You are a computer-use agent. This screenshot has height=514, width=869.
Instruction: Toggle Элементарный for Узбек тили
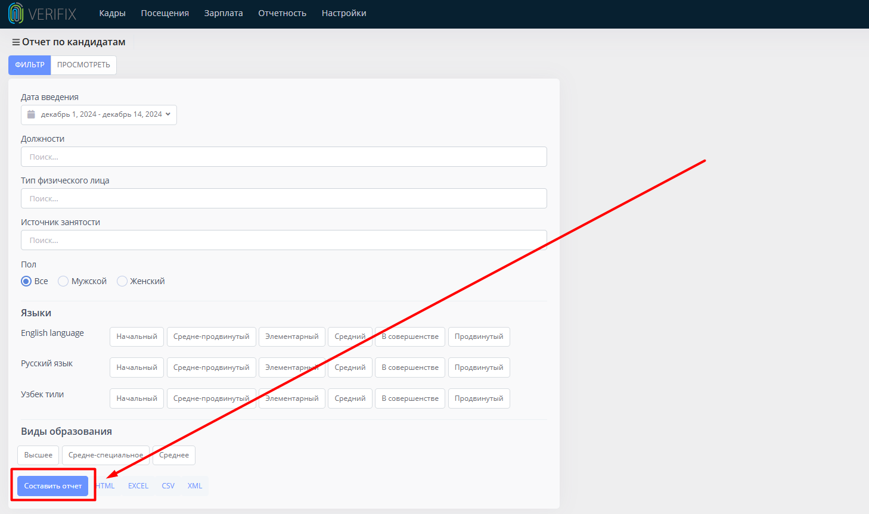pyautogui.click(x=292, y=398)
